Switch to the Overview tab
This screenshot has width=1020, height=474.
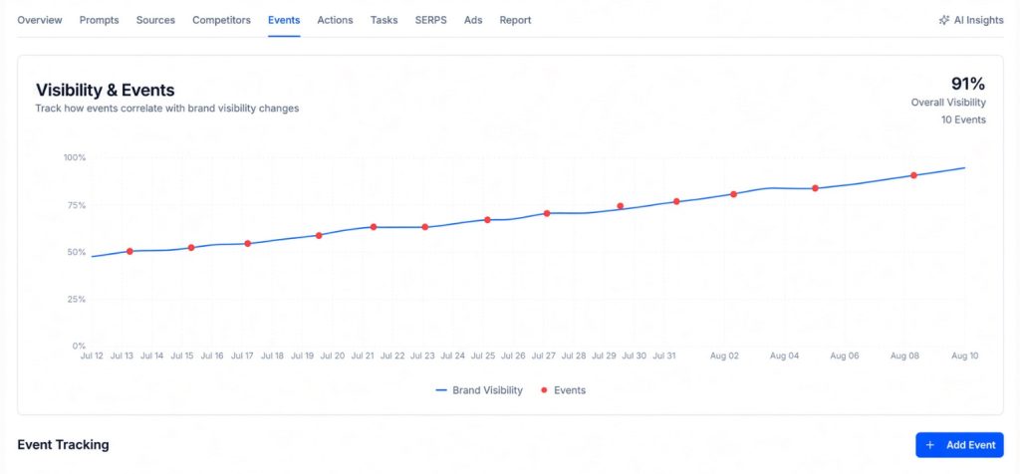(x=40, y=20)
